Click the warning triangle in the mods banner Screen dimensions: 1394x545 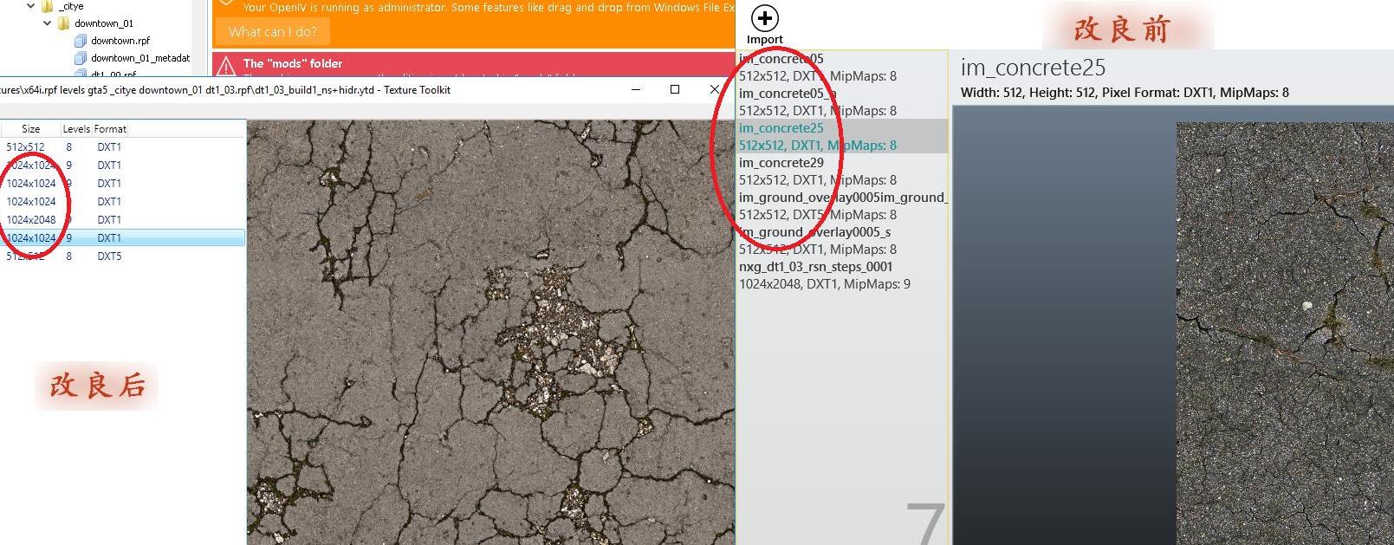pyautogui.click(x=226, y=66)
